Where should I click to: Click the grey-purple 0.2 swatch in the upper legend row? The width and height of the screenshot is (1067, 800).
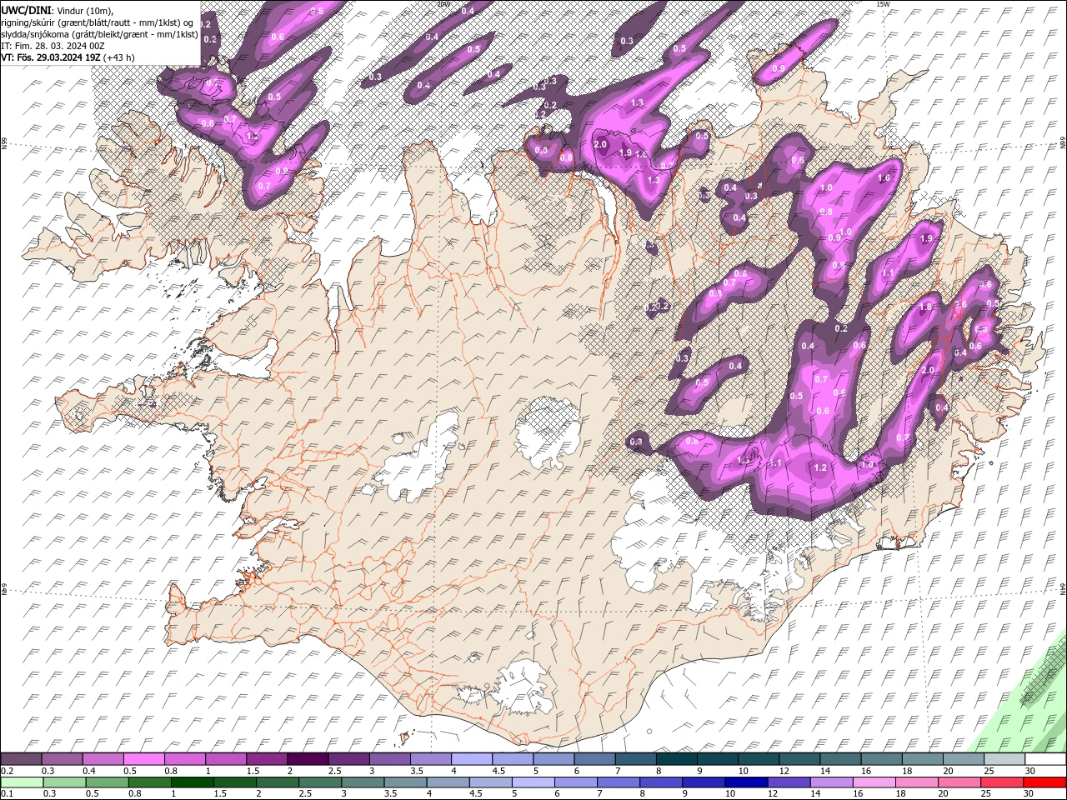[x=21, y=759]
